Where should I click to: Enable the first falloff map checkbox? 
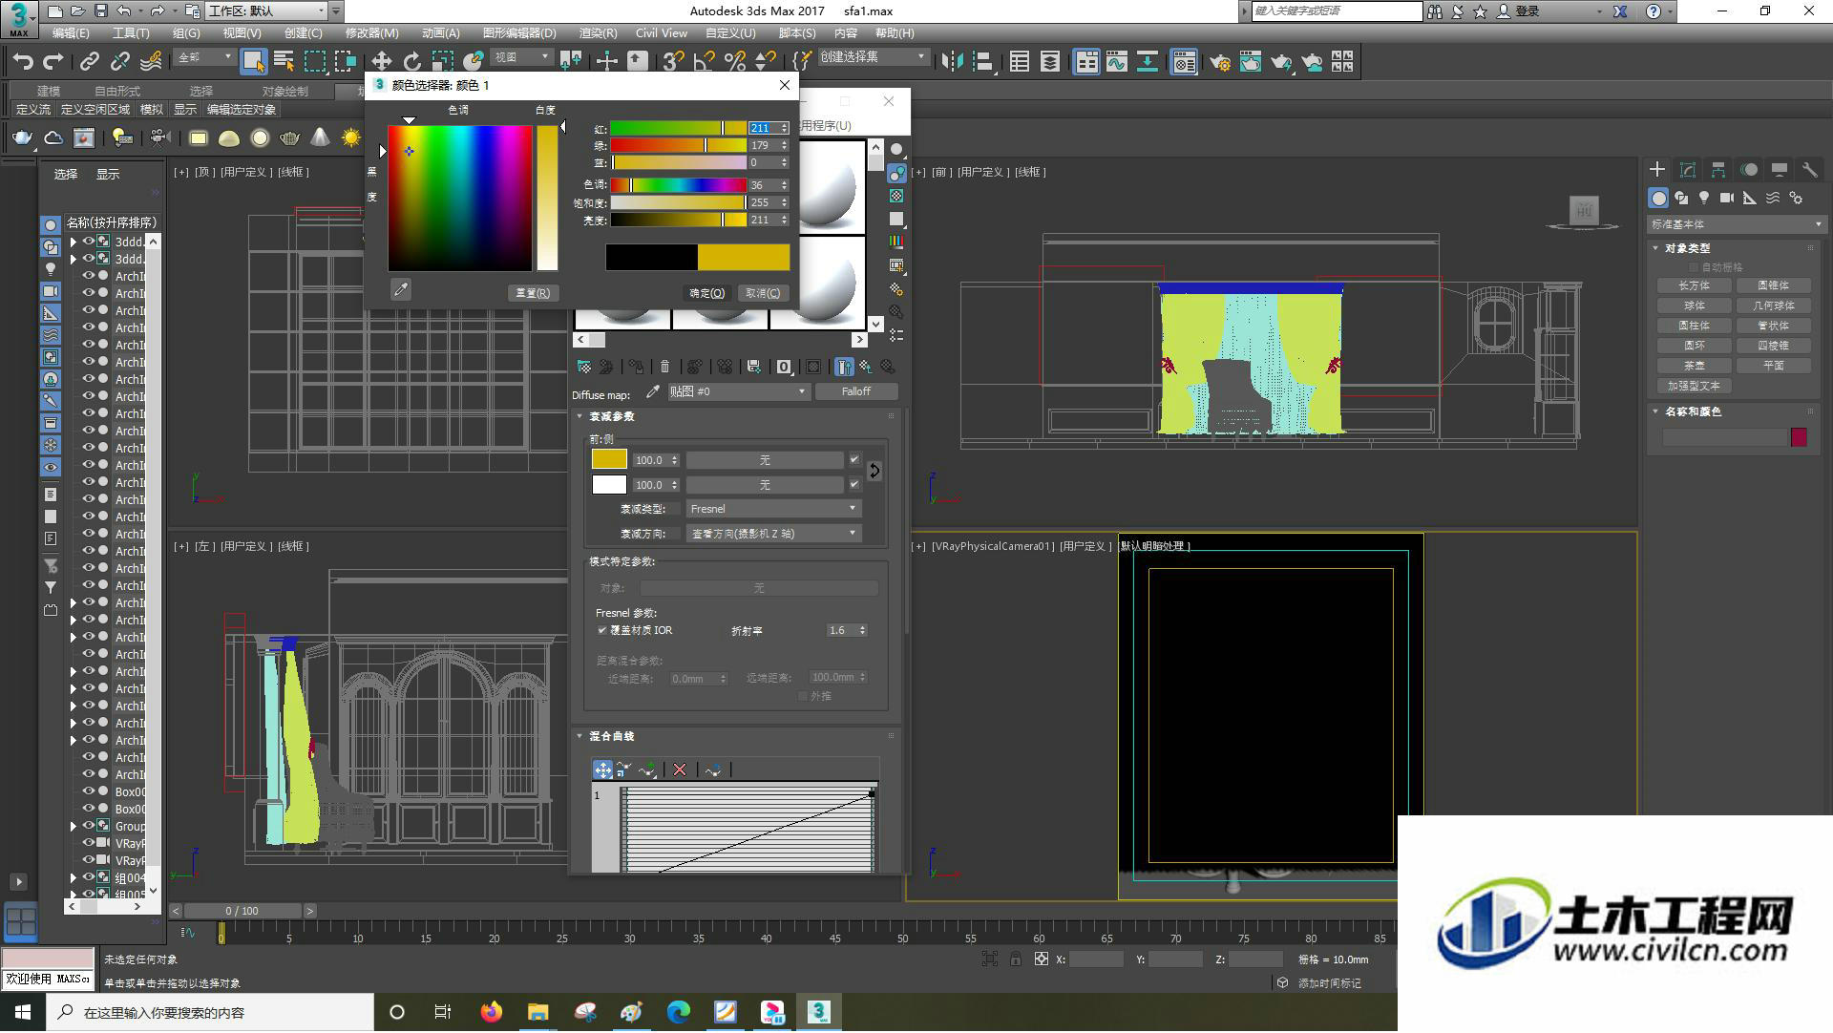point(854,459)
